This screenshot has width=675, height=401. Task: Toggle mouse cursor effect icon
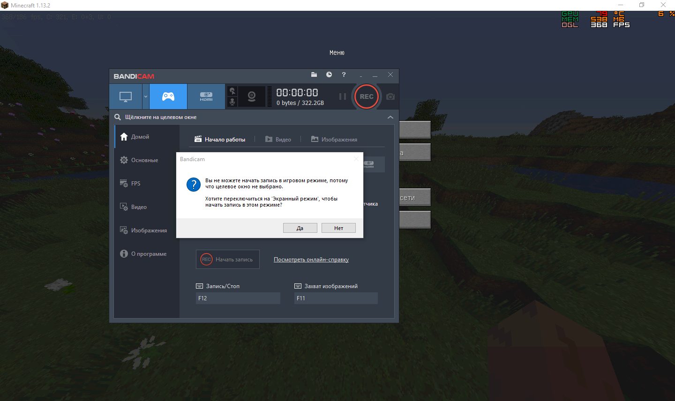click(232, 91)
